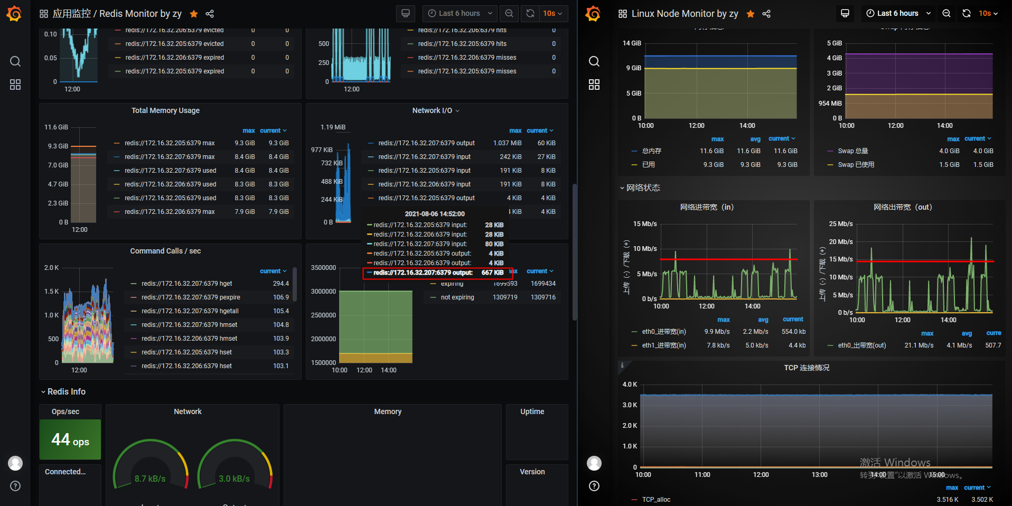Image resolution: width=1012 pixels, height=506 pixels.
Task: Click the zoom out time range icon in Redis dashboard
Action: (x=509, y=14)
